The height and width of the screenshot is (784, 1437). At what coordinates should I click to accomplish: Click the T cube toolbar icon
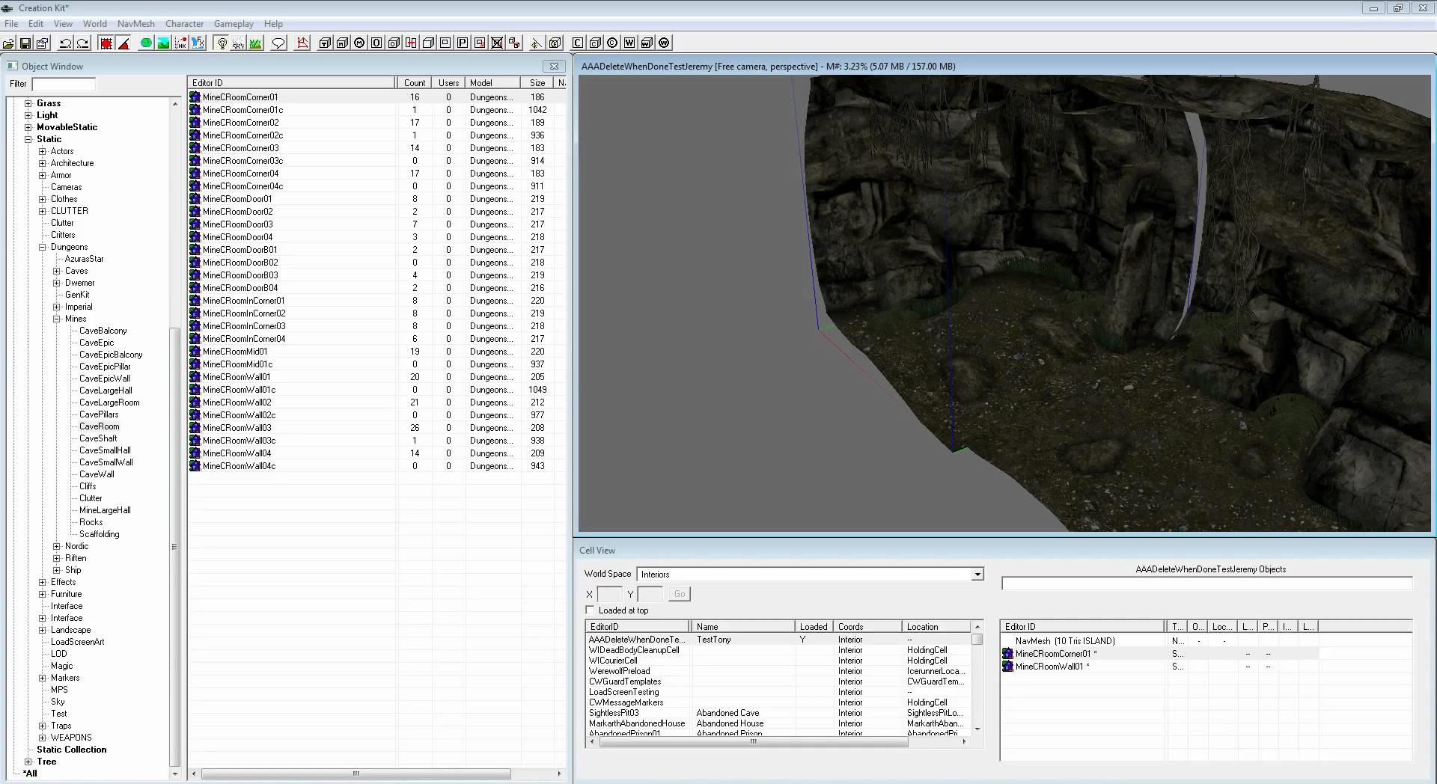pyautogui.click(x=325, y=43)
